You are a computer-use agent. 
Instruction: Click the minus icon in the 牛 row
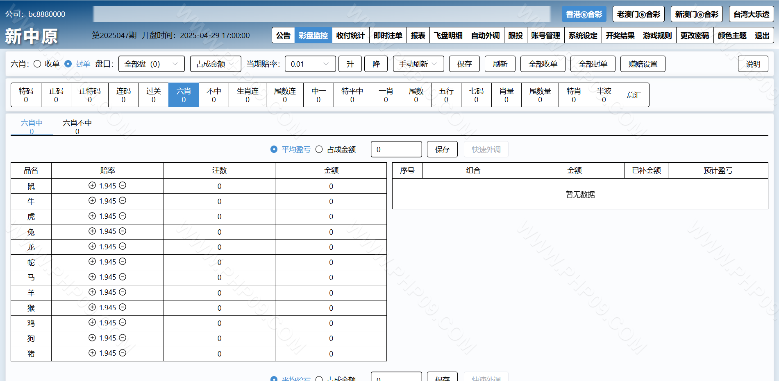tap(123, 200)
